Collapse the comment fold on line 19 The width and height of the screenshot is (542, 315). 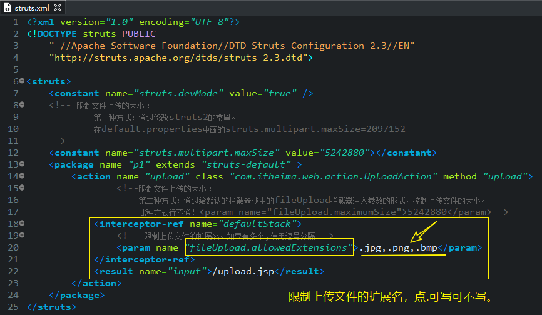[22, 235]
